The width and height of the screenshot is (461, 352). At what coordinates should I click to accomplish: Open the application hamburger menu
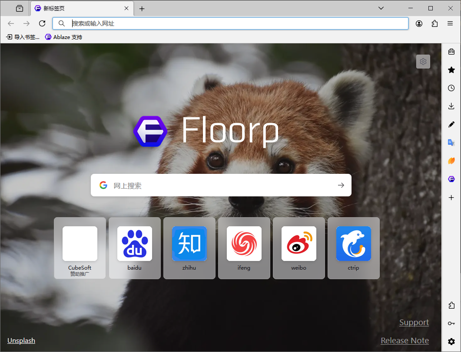(x=450, y=23)
